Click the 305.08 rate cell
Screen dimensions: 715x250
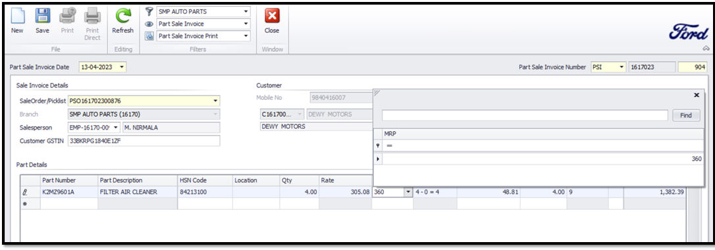tap(346, 192)
